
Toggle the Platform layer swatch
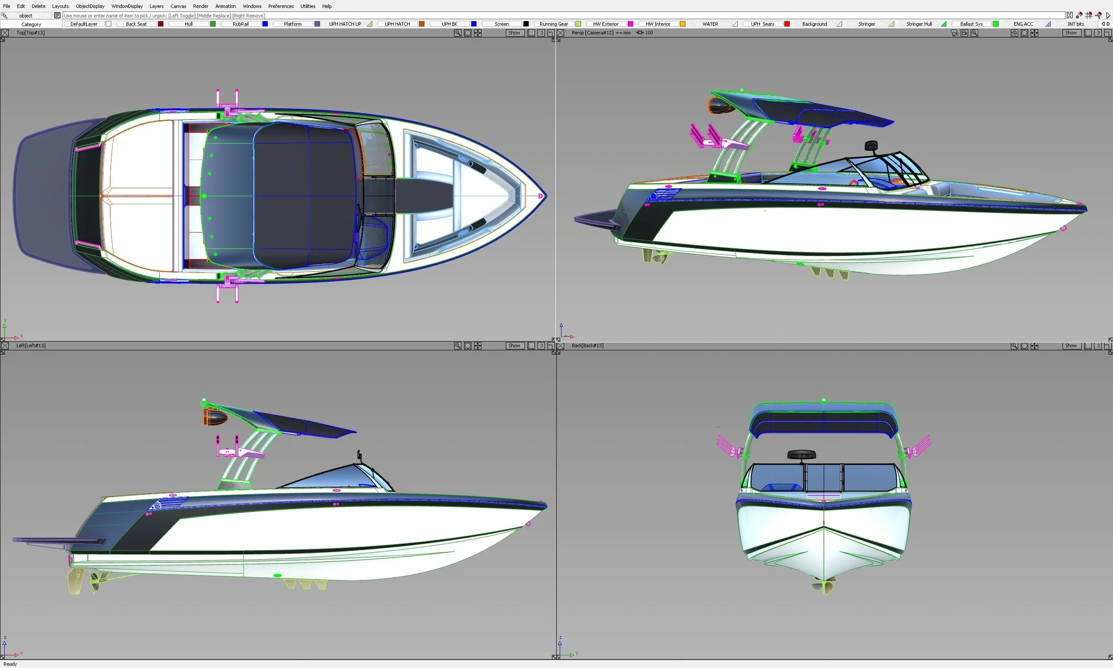point(317,24)
